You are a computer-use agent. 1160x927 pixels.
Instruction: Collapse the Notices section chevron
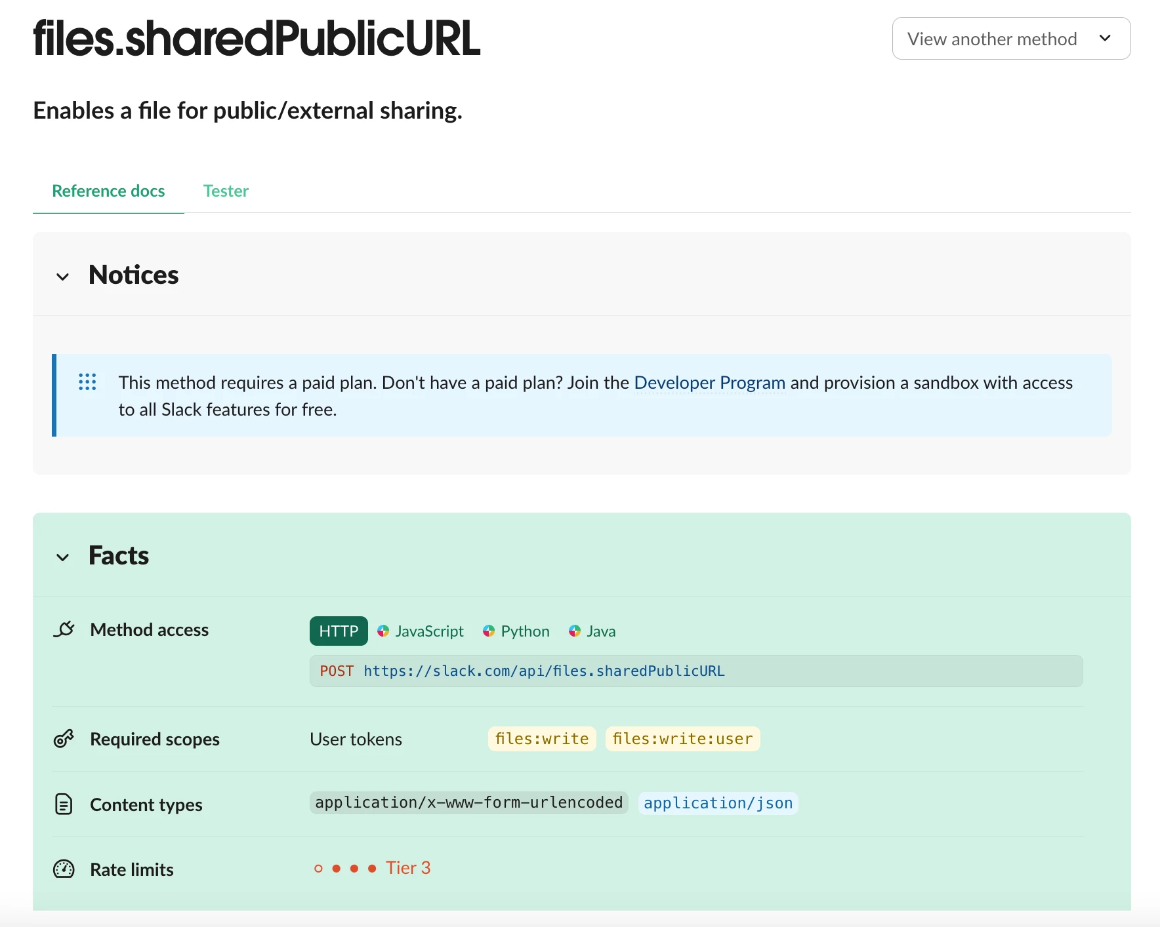63,277
